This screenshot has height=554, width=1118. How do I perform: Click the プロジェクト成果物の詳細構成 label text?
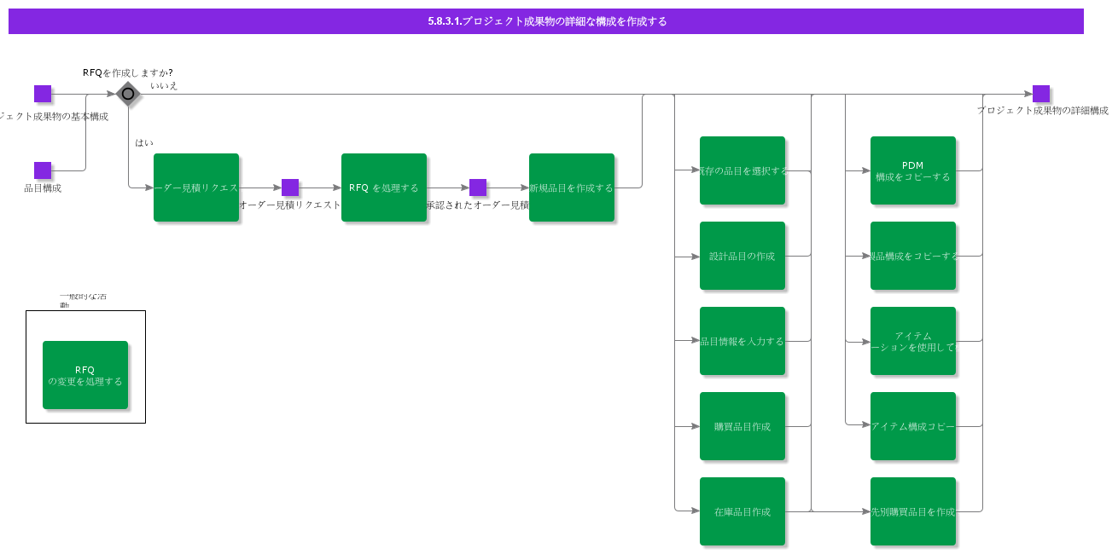1043,111
